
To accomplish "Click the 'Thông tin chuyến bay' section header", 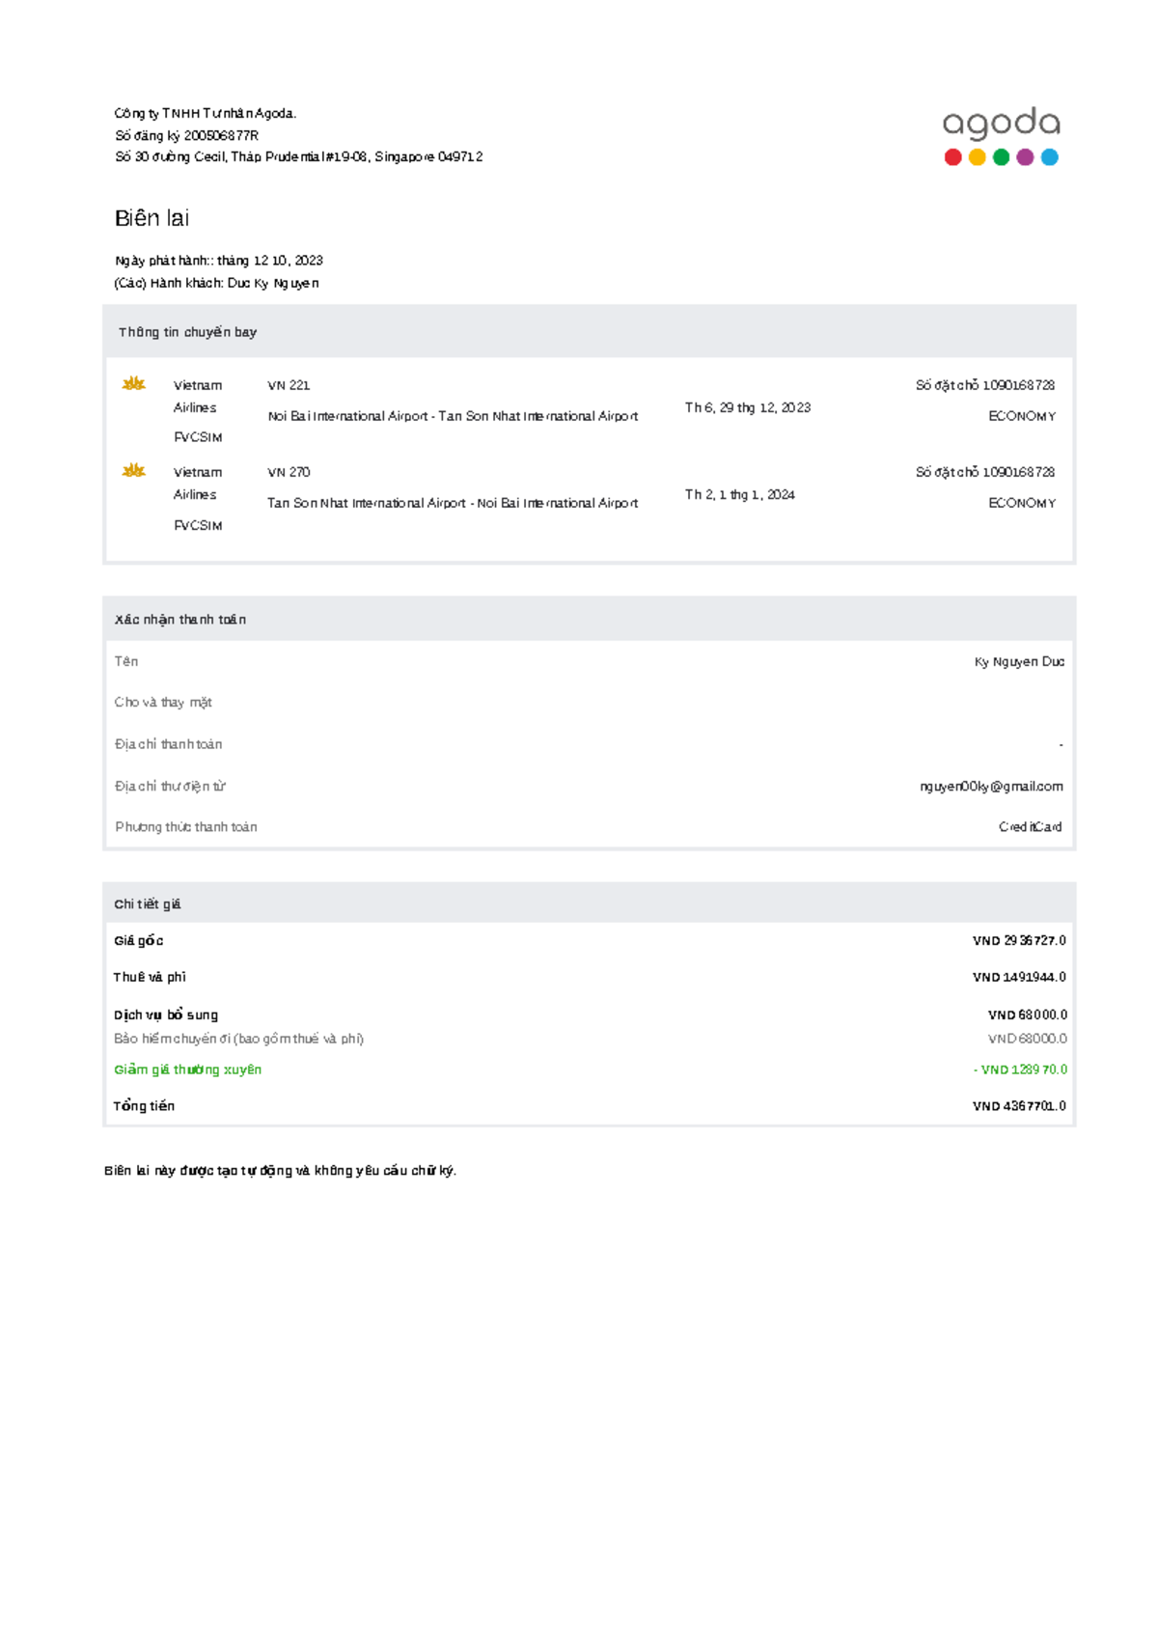I will pyautogui.click(x=187, y=332).
